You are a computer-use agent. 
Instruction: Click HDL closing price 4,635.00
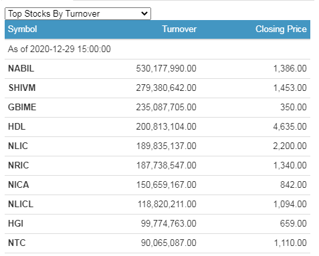(290, 126)
